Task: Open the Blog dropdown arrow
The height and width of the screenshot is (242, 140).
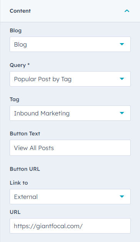Action: pos(122,44)
